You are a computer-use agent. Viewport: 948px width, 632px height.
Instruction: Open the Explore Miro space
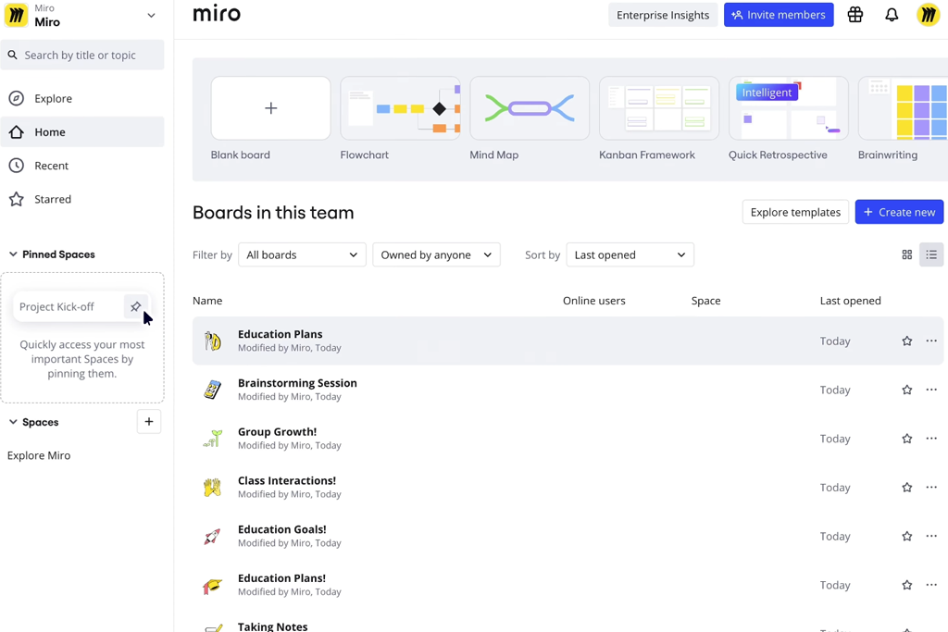(39, 455)
